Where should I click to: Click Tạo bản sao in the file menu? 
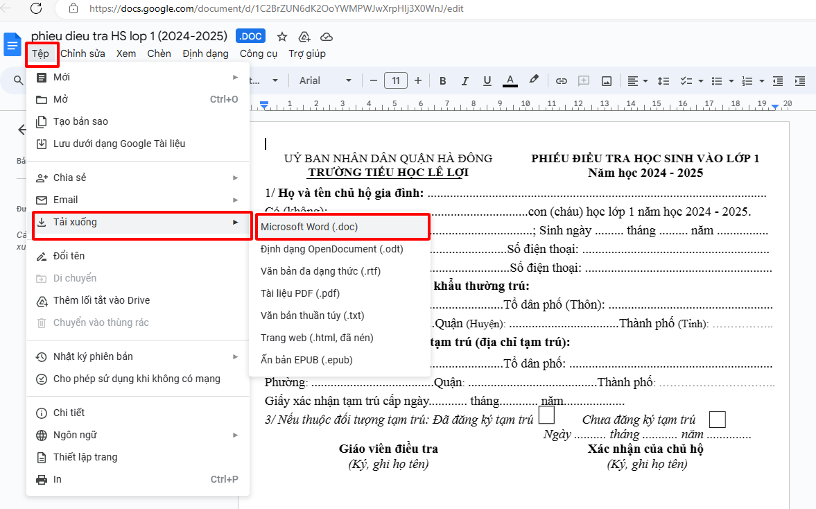[x=80, y=121]
